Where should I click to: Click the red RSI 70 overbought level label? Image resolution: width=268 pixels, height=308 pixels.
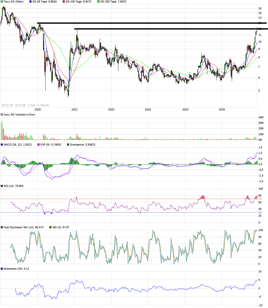260,199
